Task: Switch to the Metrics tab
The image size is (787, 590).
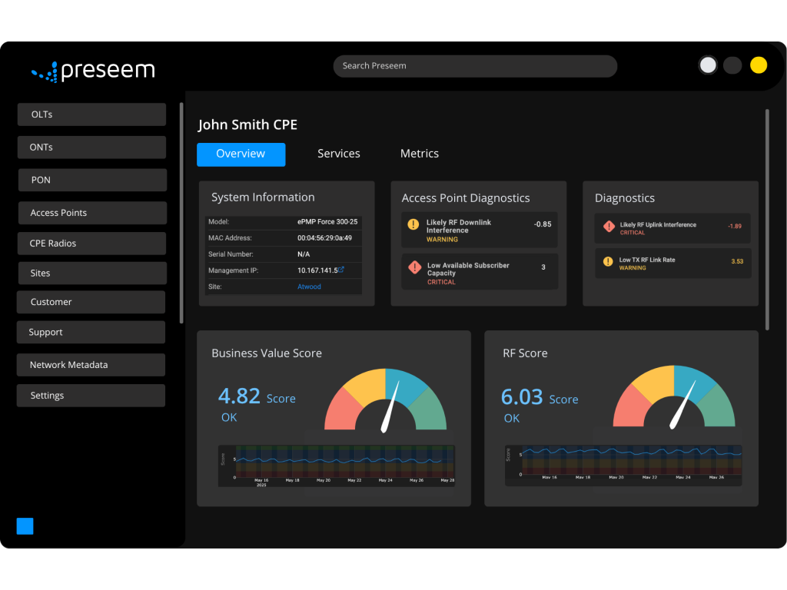Action: 419,154
